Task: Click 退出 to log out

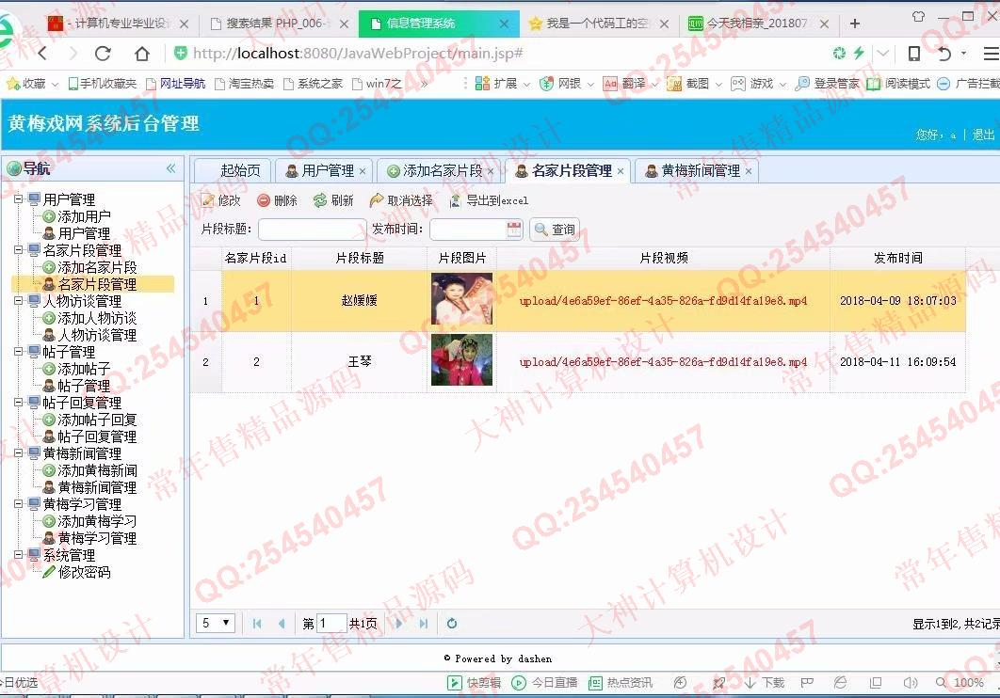Action: 983,135
